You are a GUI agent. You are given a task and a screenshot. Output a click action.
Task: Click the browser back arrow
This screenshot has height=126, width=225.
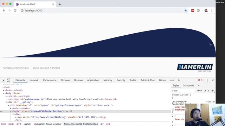4,10
